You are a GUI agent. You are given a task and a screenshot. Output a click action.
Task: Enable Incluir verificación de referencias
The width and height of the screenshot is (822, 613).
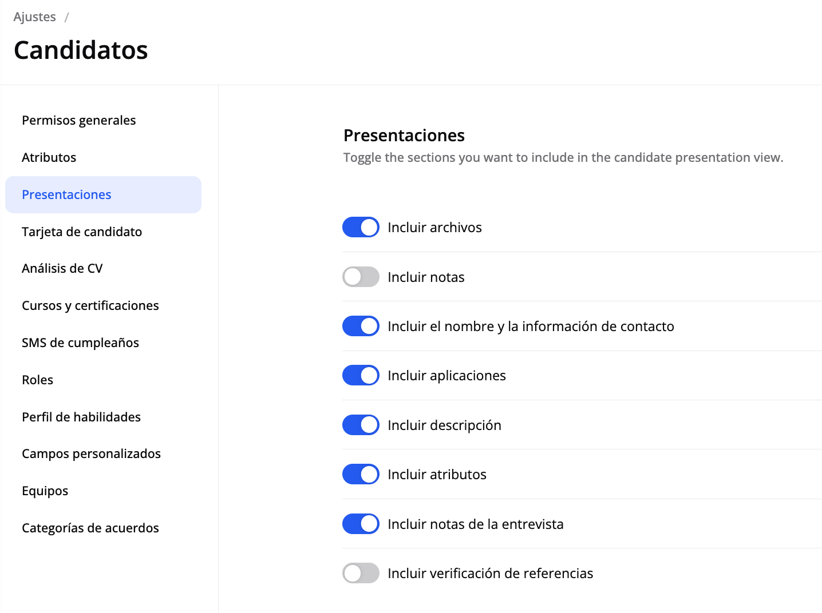[x=361, y=573]
